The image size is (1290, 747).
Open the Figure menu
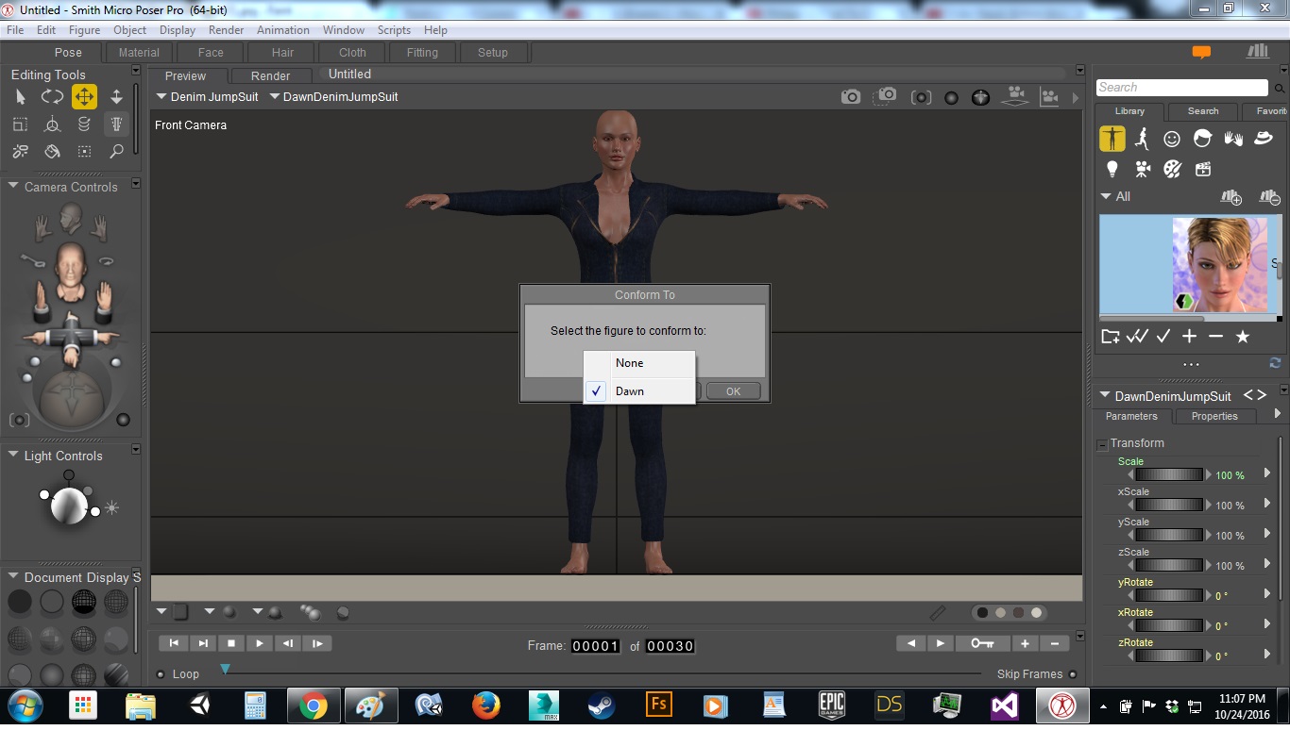pos(84,30)
